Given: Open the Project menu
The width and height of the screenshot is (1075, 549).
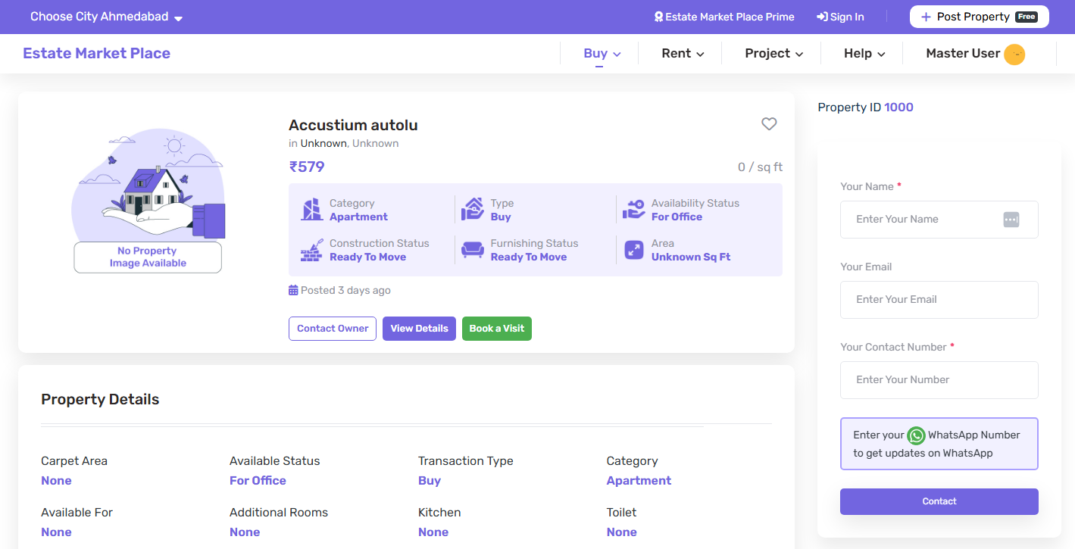Looking at the screenshot, I should [773, 54].
